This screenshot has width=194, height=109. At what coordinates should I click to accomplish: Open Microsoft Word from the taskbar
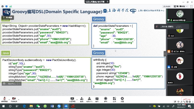click(x=52, y=106)
